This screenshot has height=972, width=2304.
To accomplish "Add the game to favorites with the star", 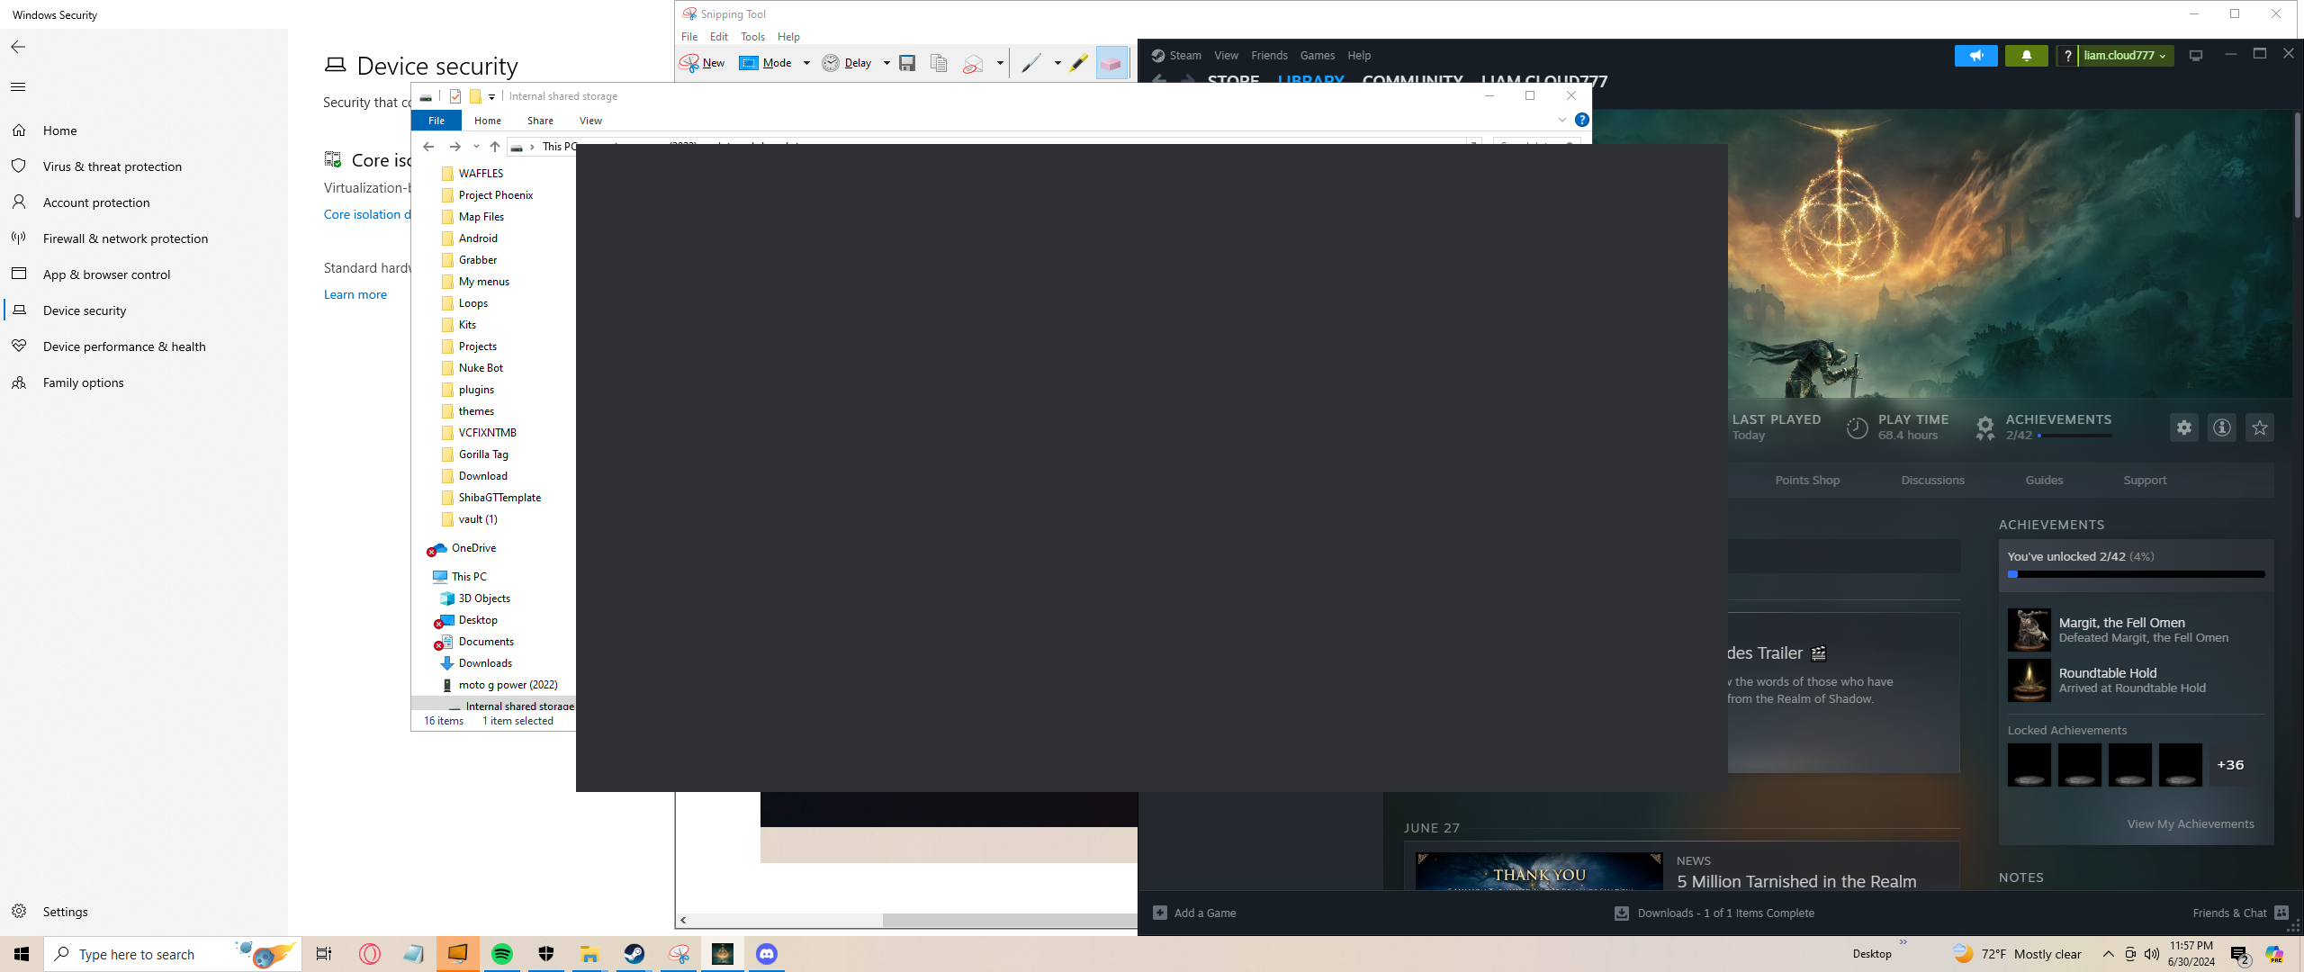I will click(x=2260, y=427).
